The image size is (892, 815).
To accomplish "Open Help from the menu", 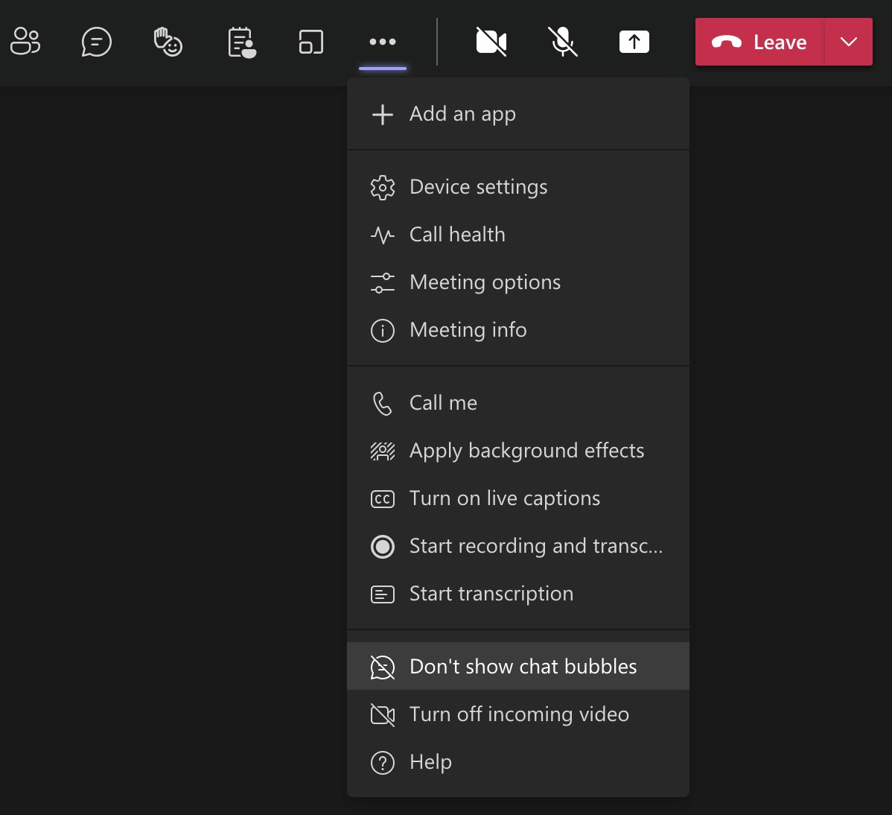I will point(518,762).
